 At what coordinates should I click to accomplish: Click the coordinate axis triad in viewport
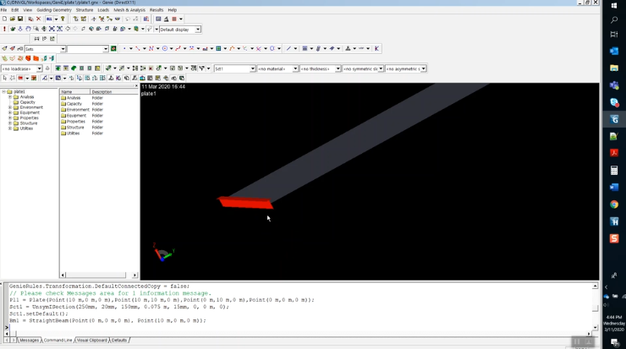[163, 253]
